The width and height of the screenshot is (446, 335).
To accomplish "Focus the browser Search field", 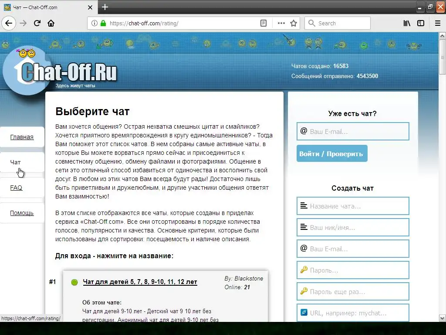I will click(338, 23).
